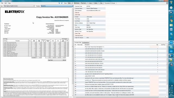Expand the Template dropdown list
The width and height of the screenshot is (174, 98).
point(73,6)
